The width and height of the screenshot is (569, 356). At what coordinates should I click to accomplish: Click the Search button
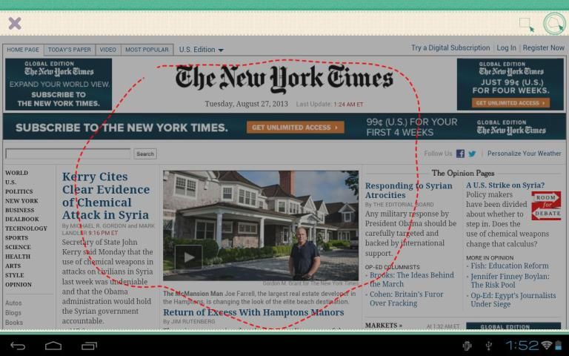point(145,154)
